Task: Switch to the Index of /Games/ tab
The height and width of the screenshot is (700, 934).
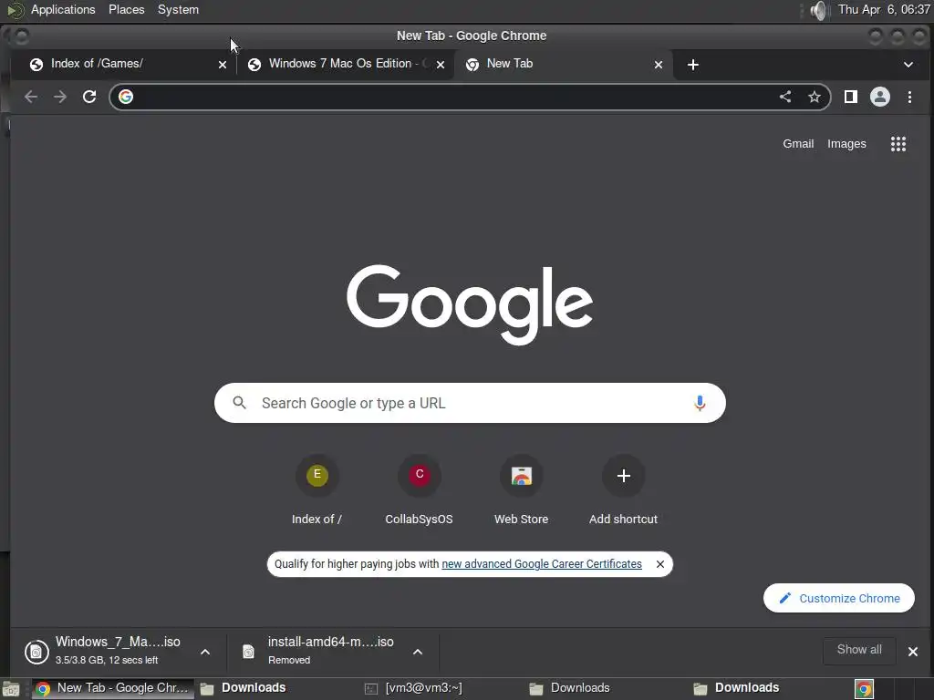Action: click(x=128, y=64)
